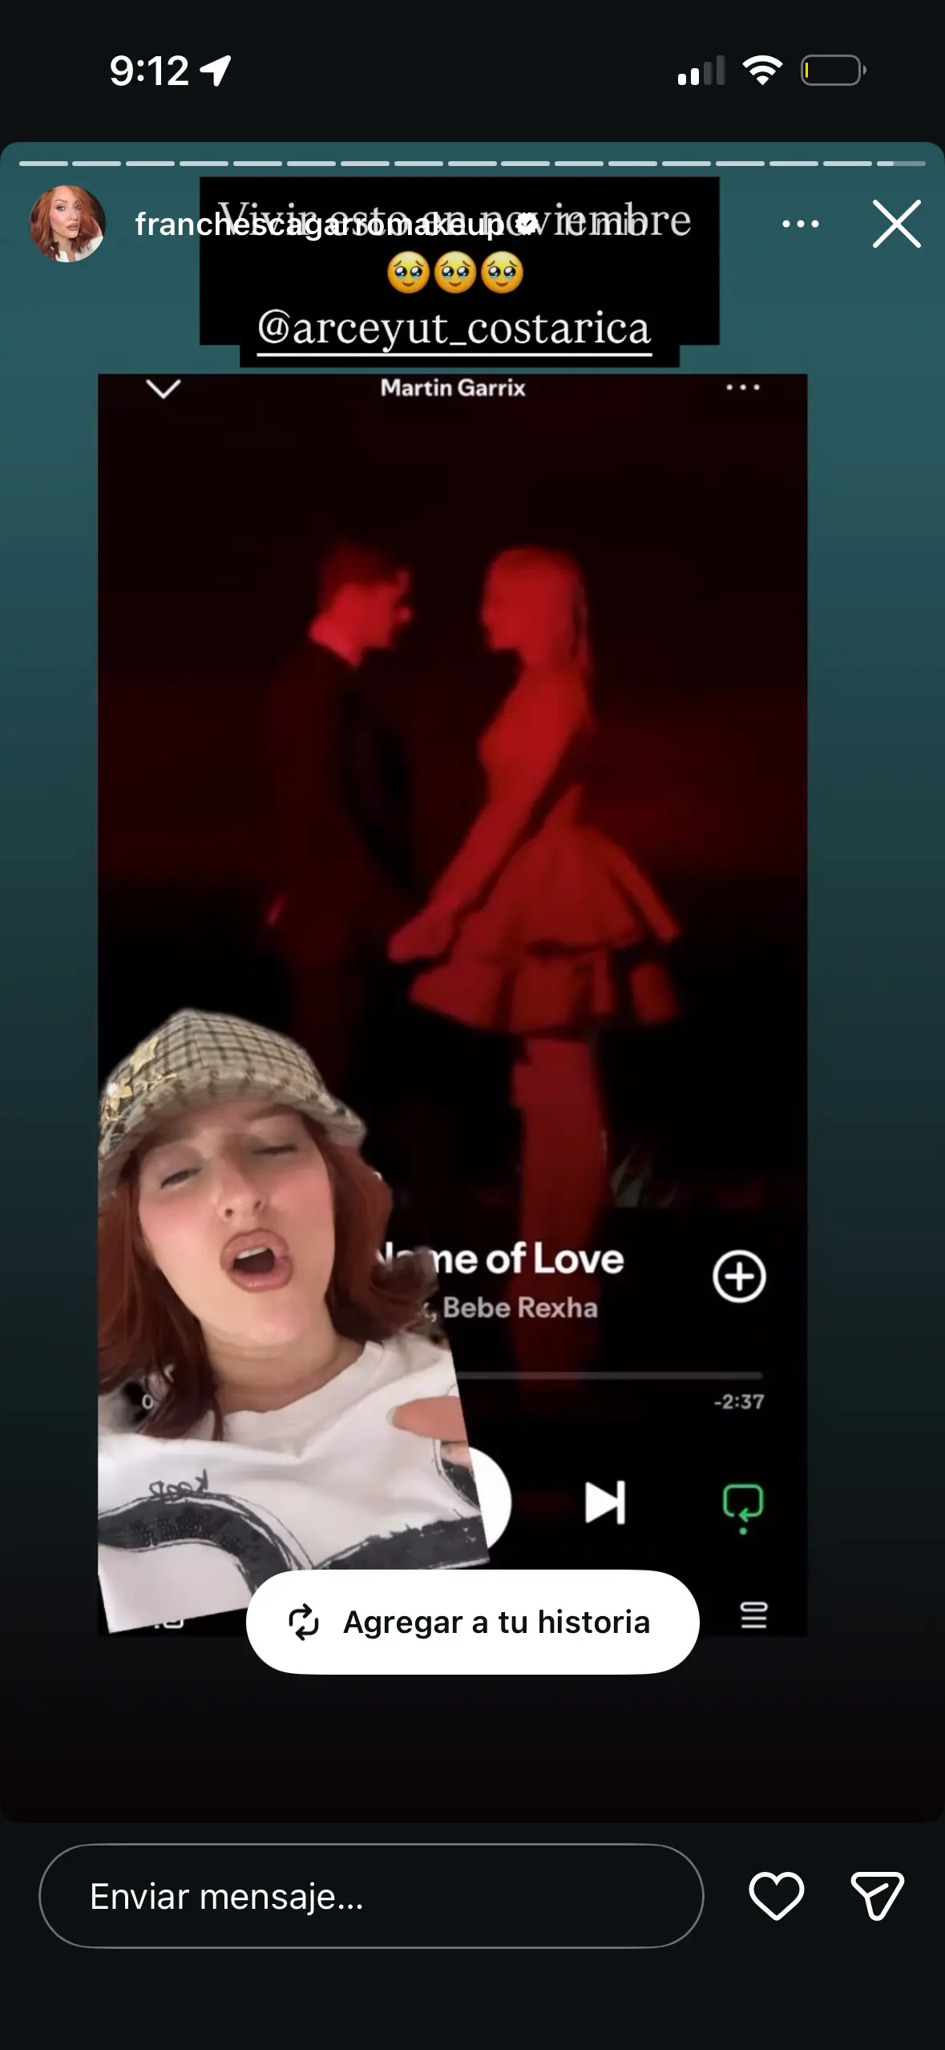
Task: Collapse the Spotify player with down chevron
Action: point(164,389)
